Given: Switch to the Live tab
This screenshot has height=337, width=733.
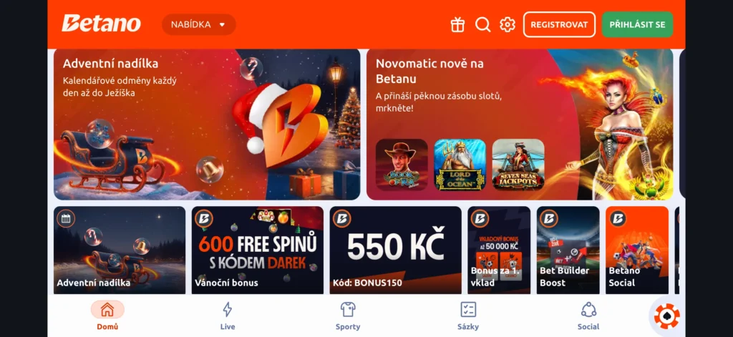Looking at the screenshot, I should click(227, 316).
